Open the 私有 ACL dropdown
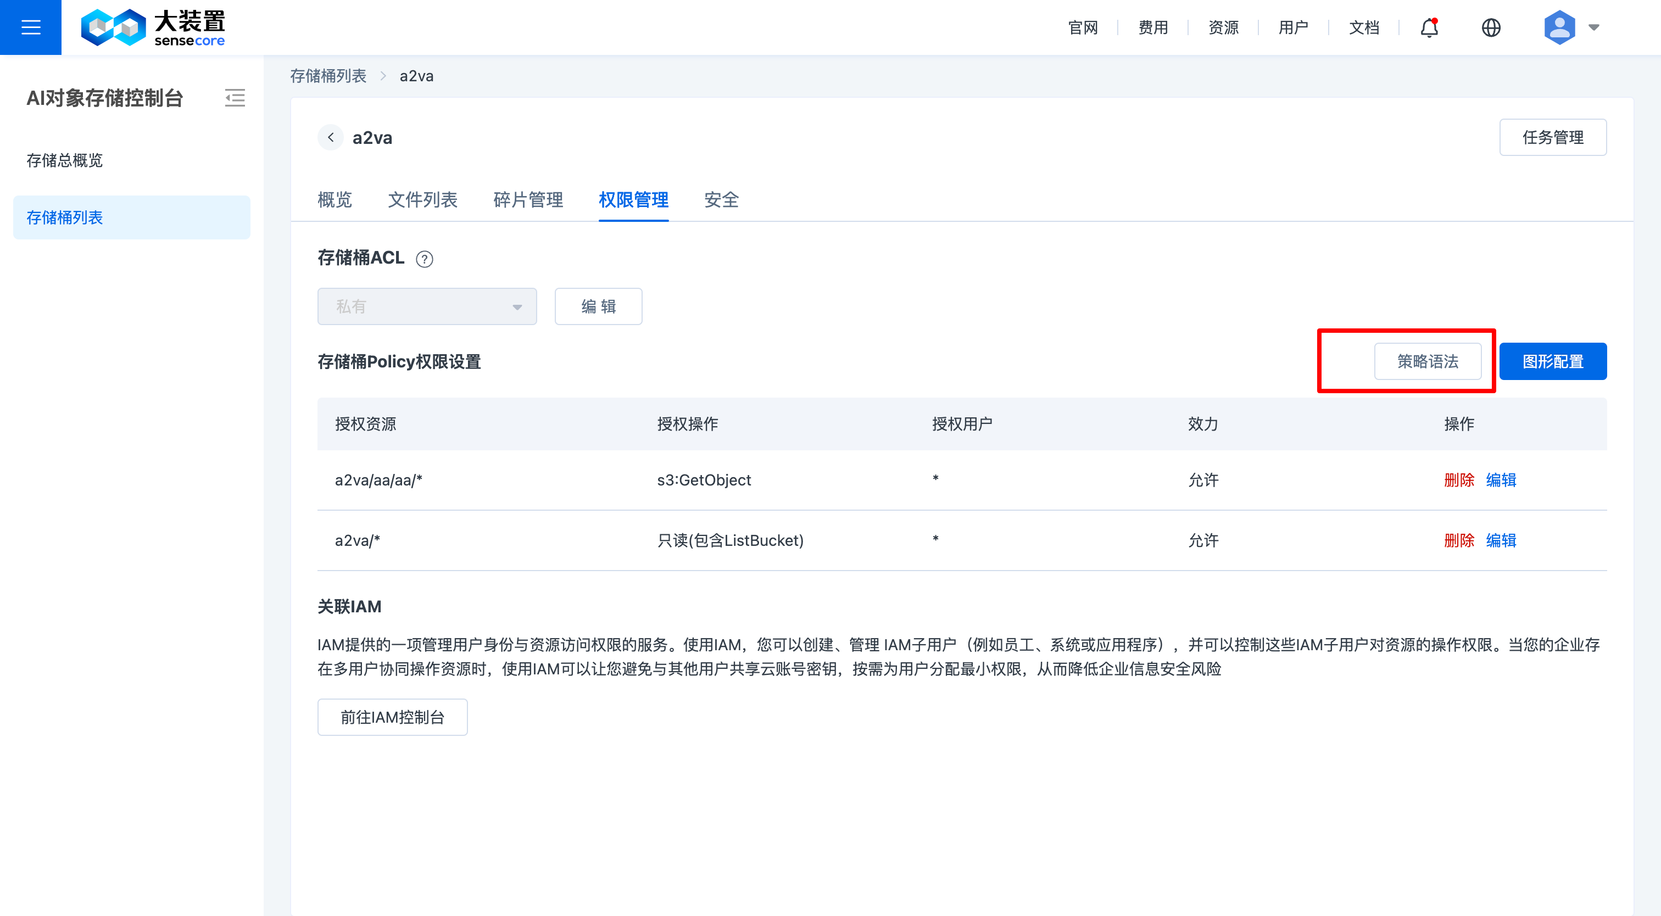The image size is (1661, 916). pyautogui.click(x=427, y=306)
